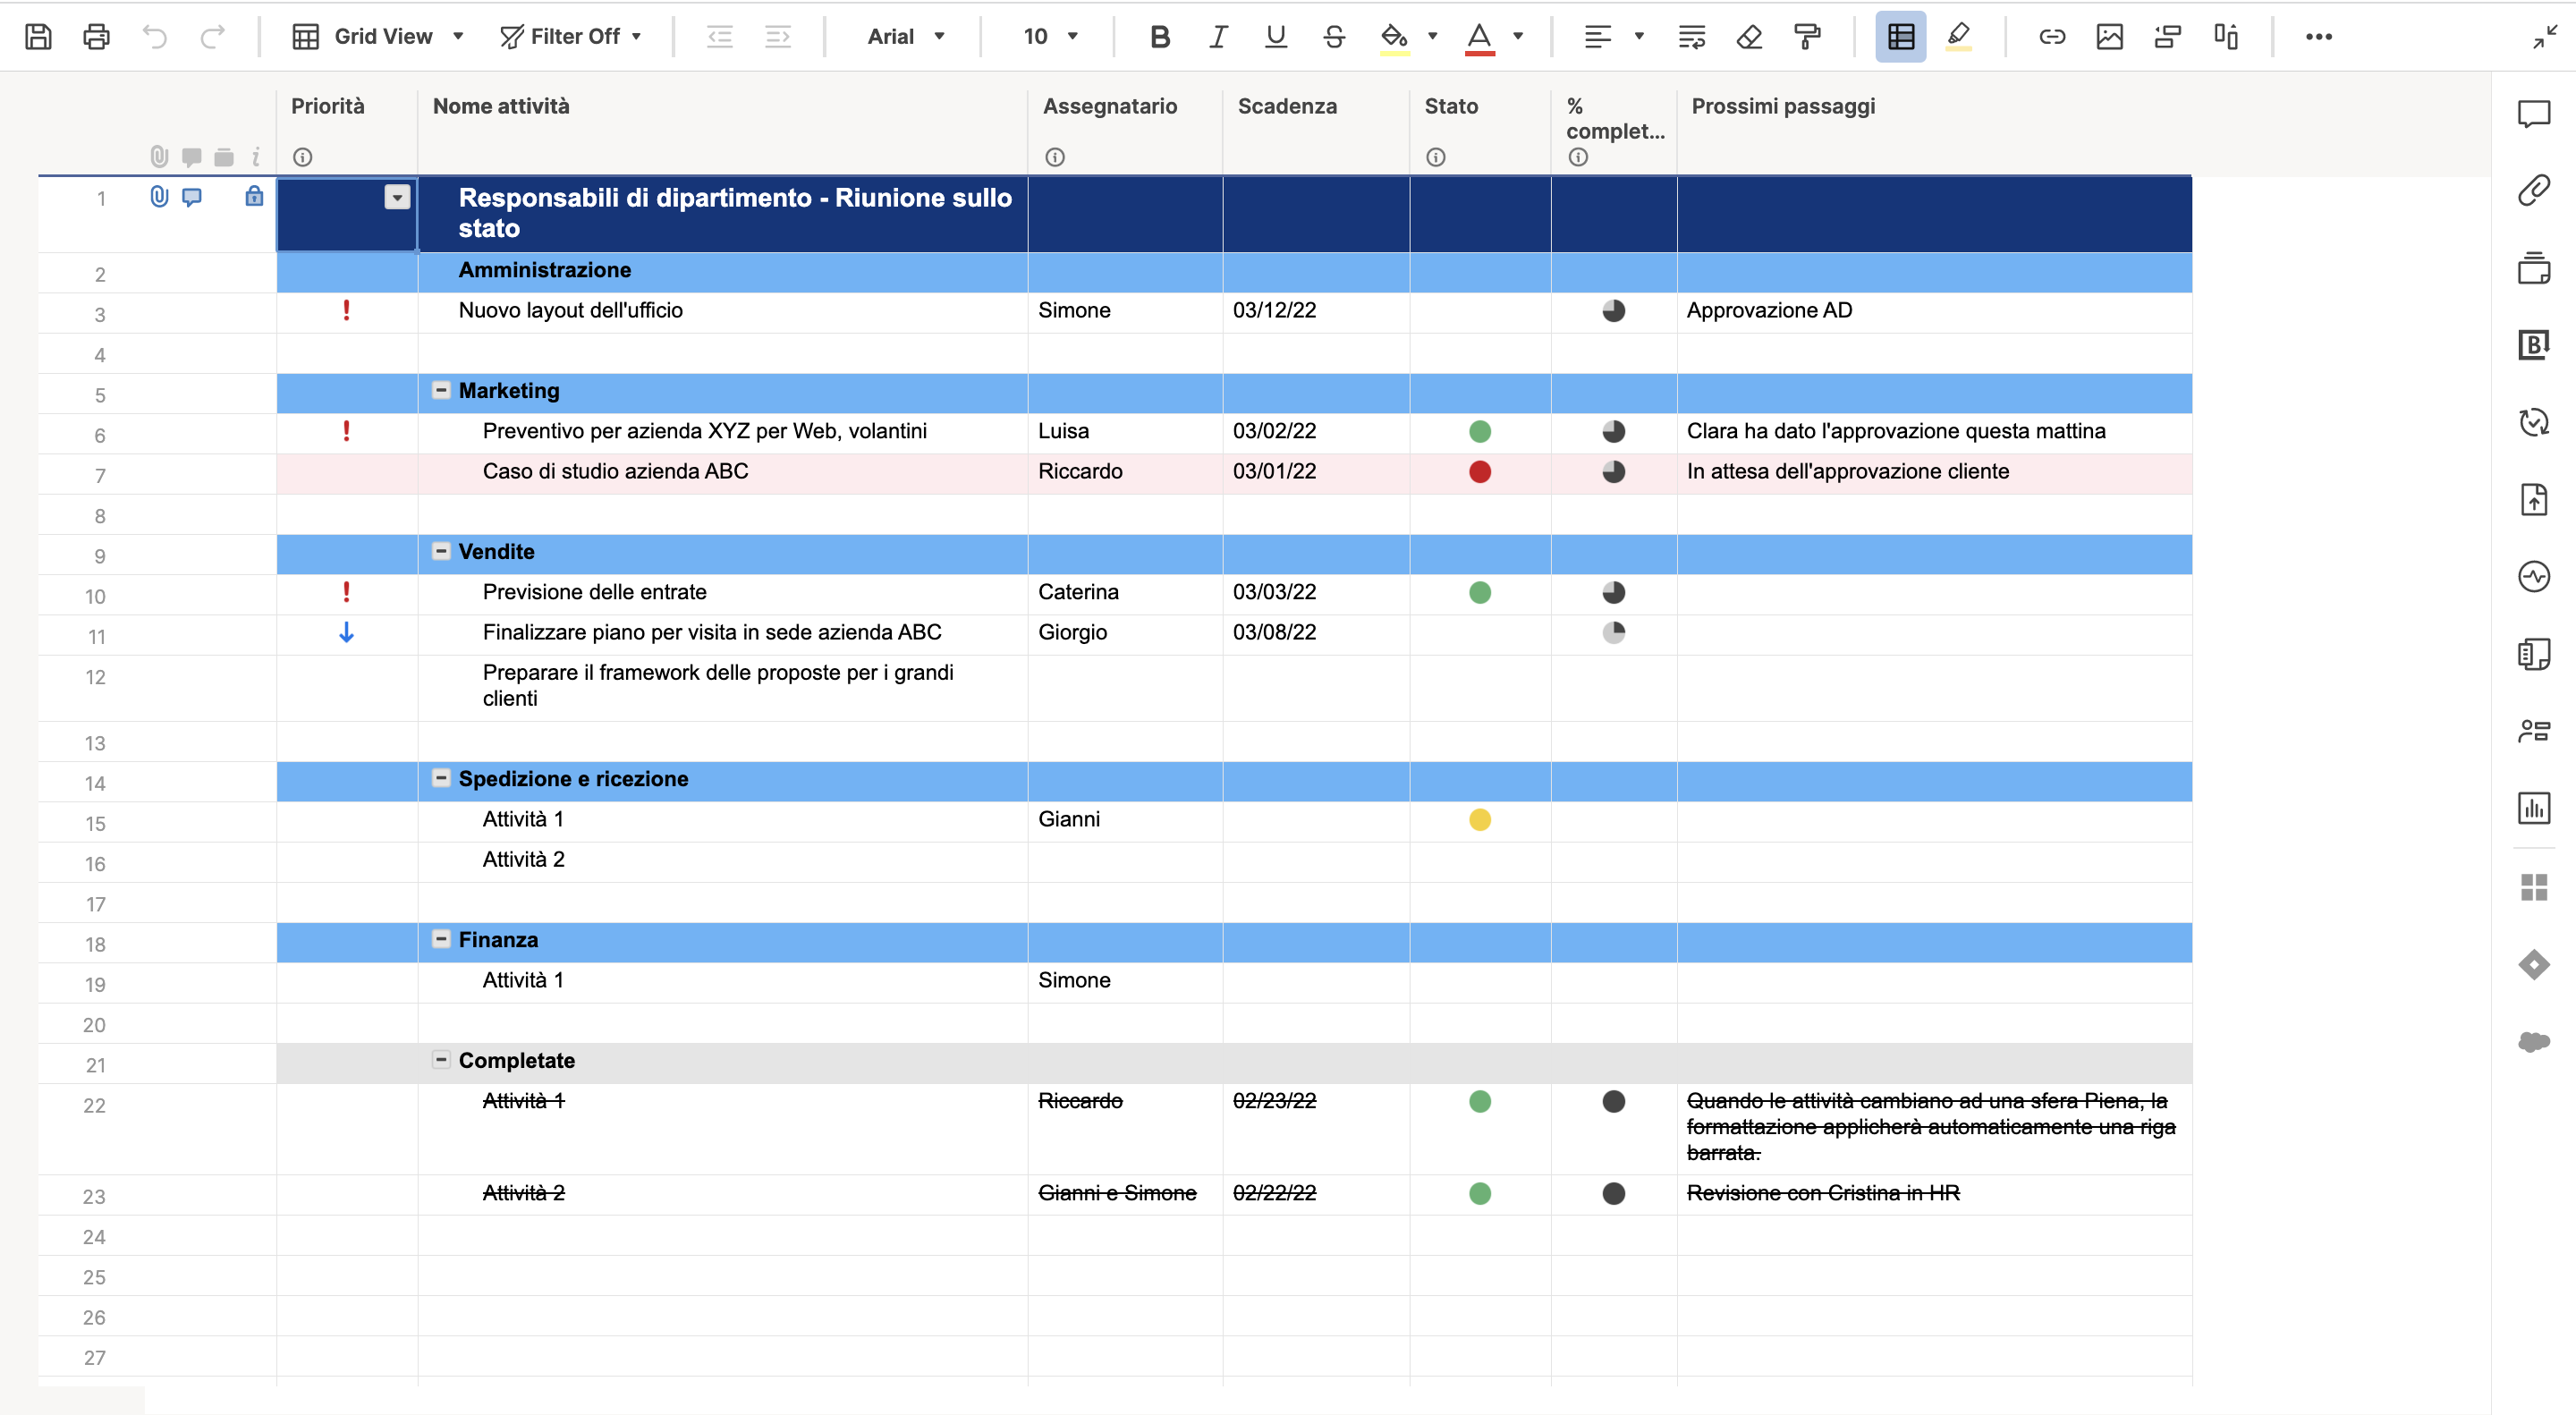Viewport: 2576px width, 1415px height.
Task: Collapse the Vendite section
Action: (x=440, y=551)
